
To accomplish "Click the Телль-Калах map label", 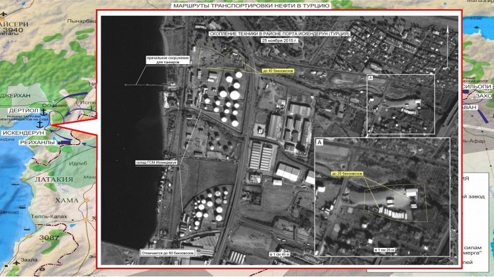I will 49,216.
